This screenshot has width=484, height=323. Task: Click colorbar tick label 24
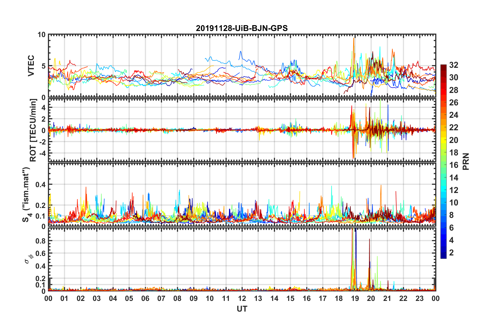(x=453, y=115)
